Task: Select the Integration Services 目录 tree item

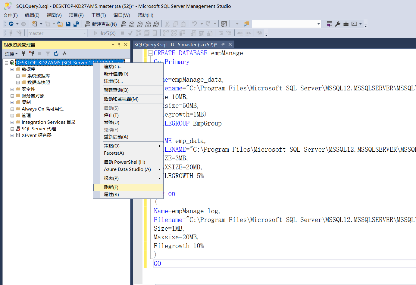Action: [x=48, y=122]
